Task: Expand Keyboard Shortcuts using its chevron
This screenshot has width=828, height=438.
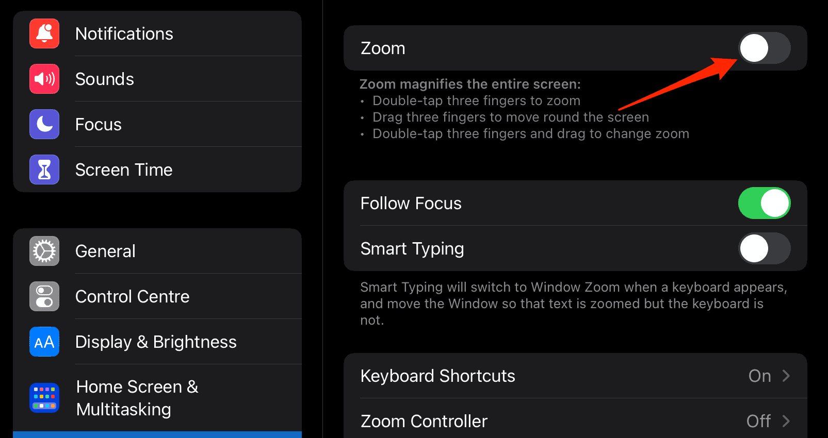Action: click(786, 376)
